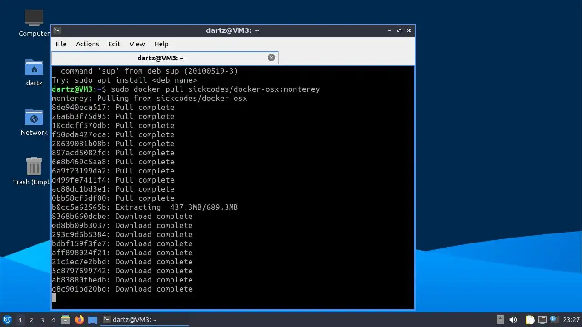The image size is (582, 327).
Task: Click the line aff898024f21 Download complete
Action: tap(122, 253)
